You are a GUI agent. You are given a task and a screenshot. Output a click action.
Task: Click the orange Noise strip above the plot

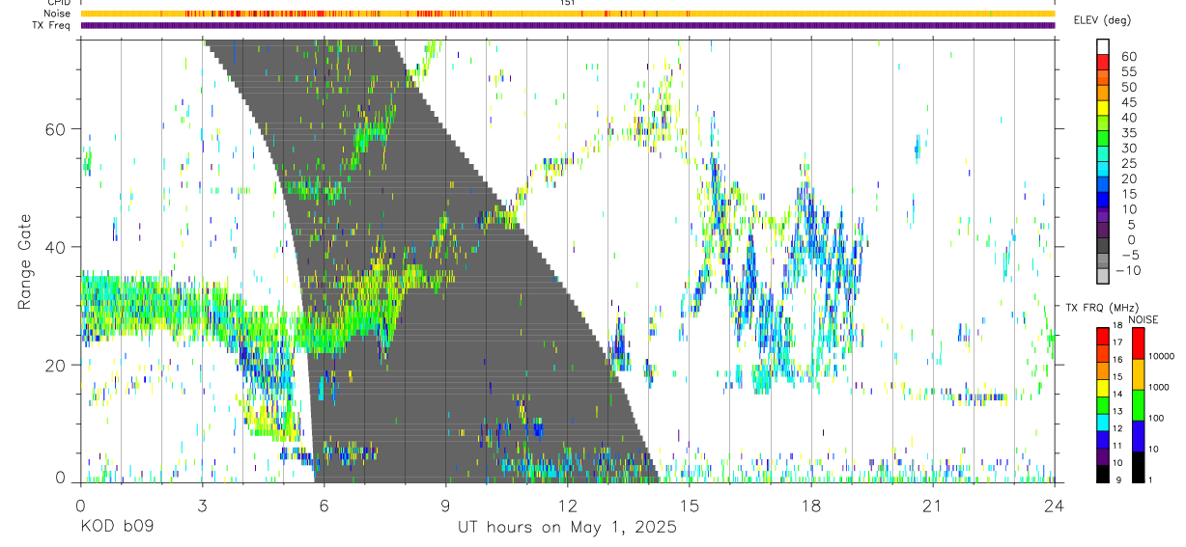click(567, 14)
